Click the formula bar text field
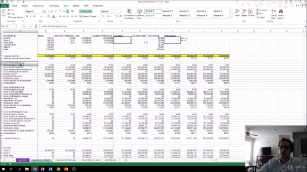The height and width of the screenshot is (172, 307). [x=172, y=26]
